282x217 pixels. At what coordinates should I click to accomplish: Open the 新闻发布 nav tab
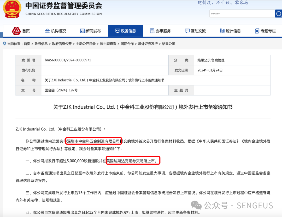(x=93, y=31)
